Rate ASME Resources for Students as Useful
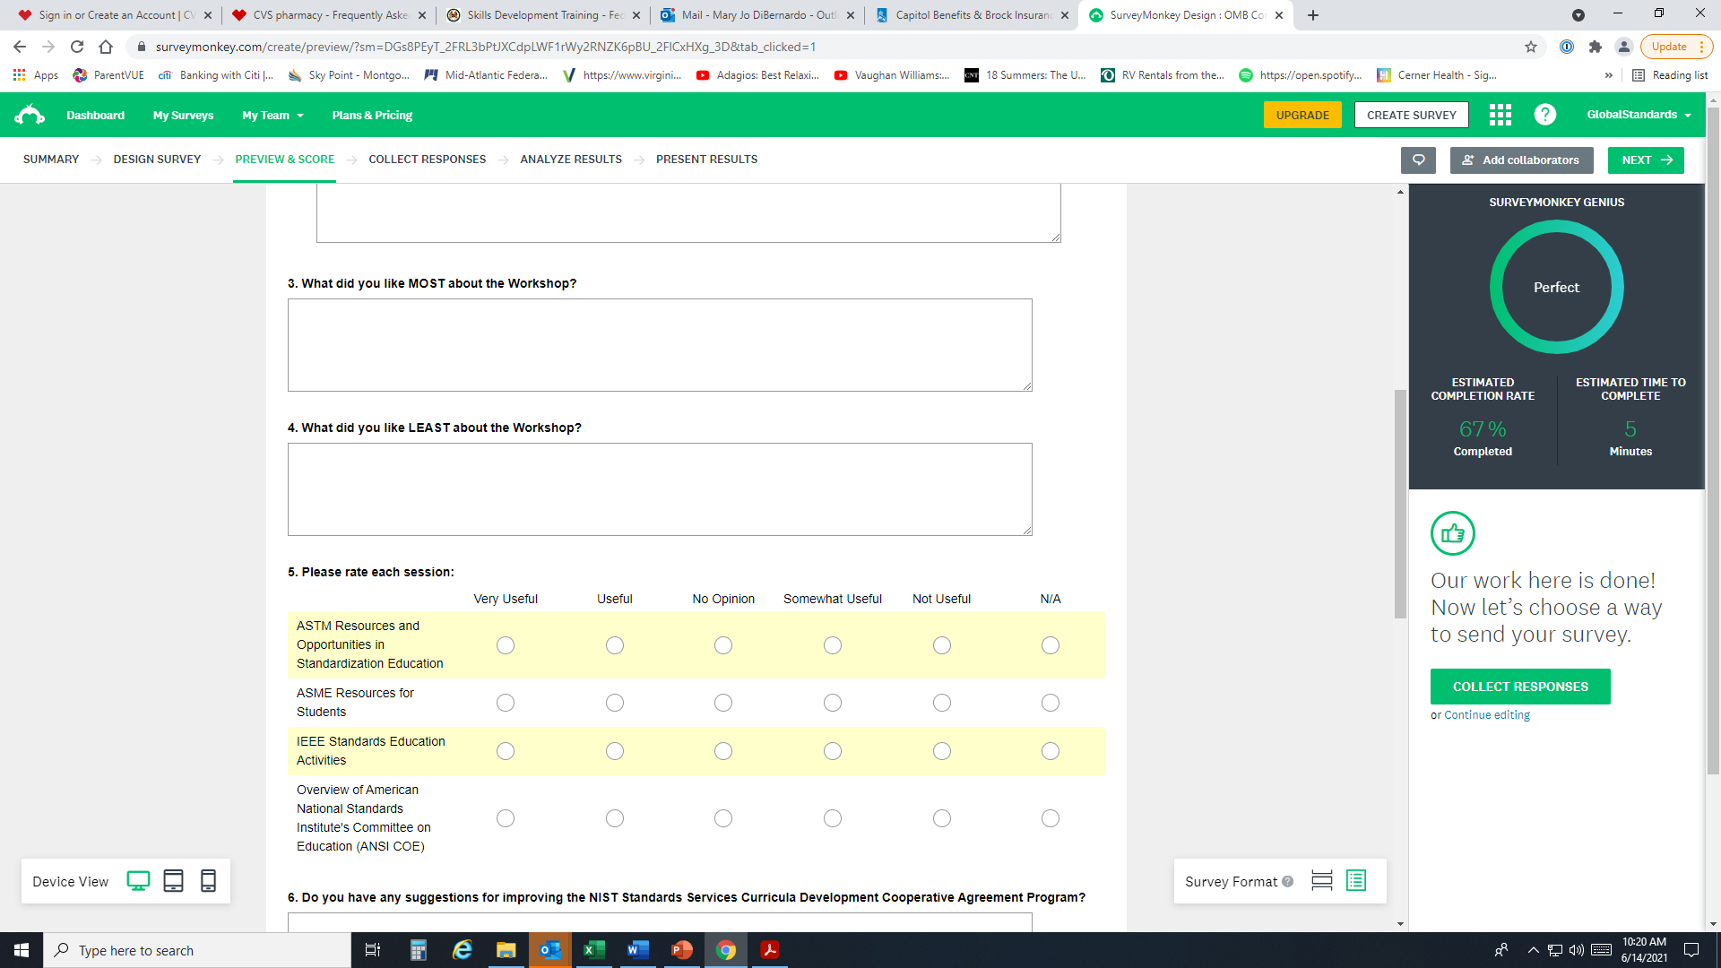 (x=615, y=703)
